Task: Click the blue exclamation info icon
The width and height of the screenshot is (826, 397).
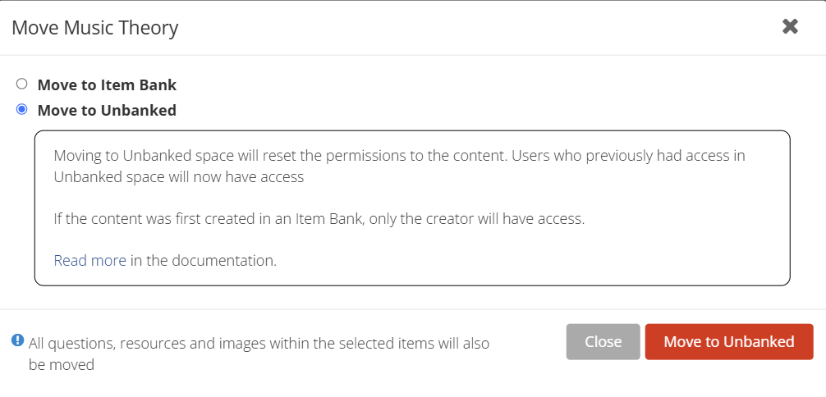Action: (17, 340)
